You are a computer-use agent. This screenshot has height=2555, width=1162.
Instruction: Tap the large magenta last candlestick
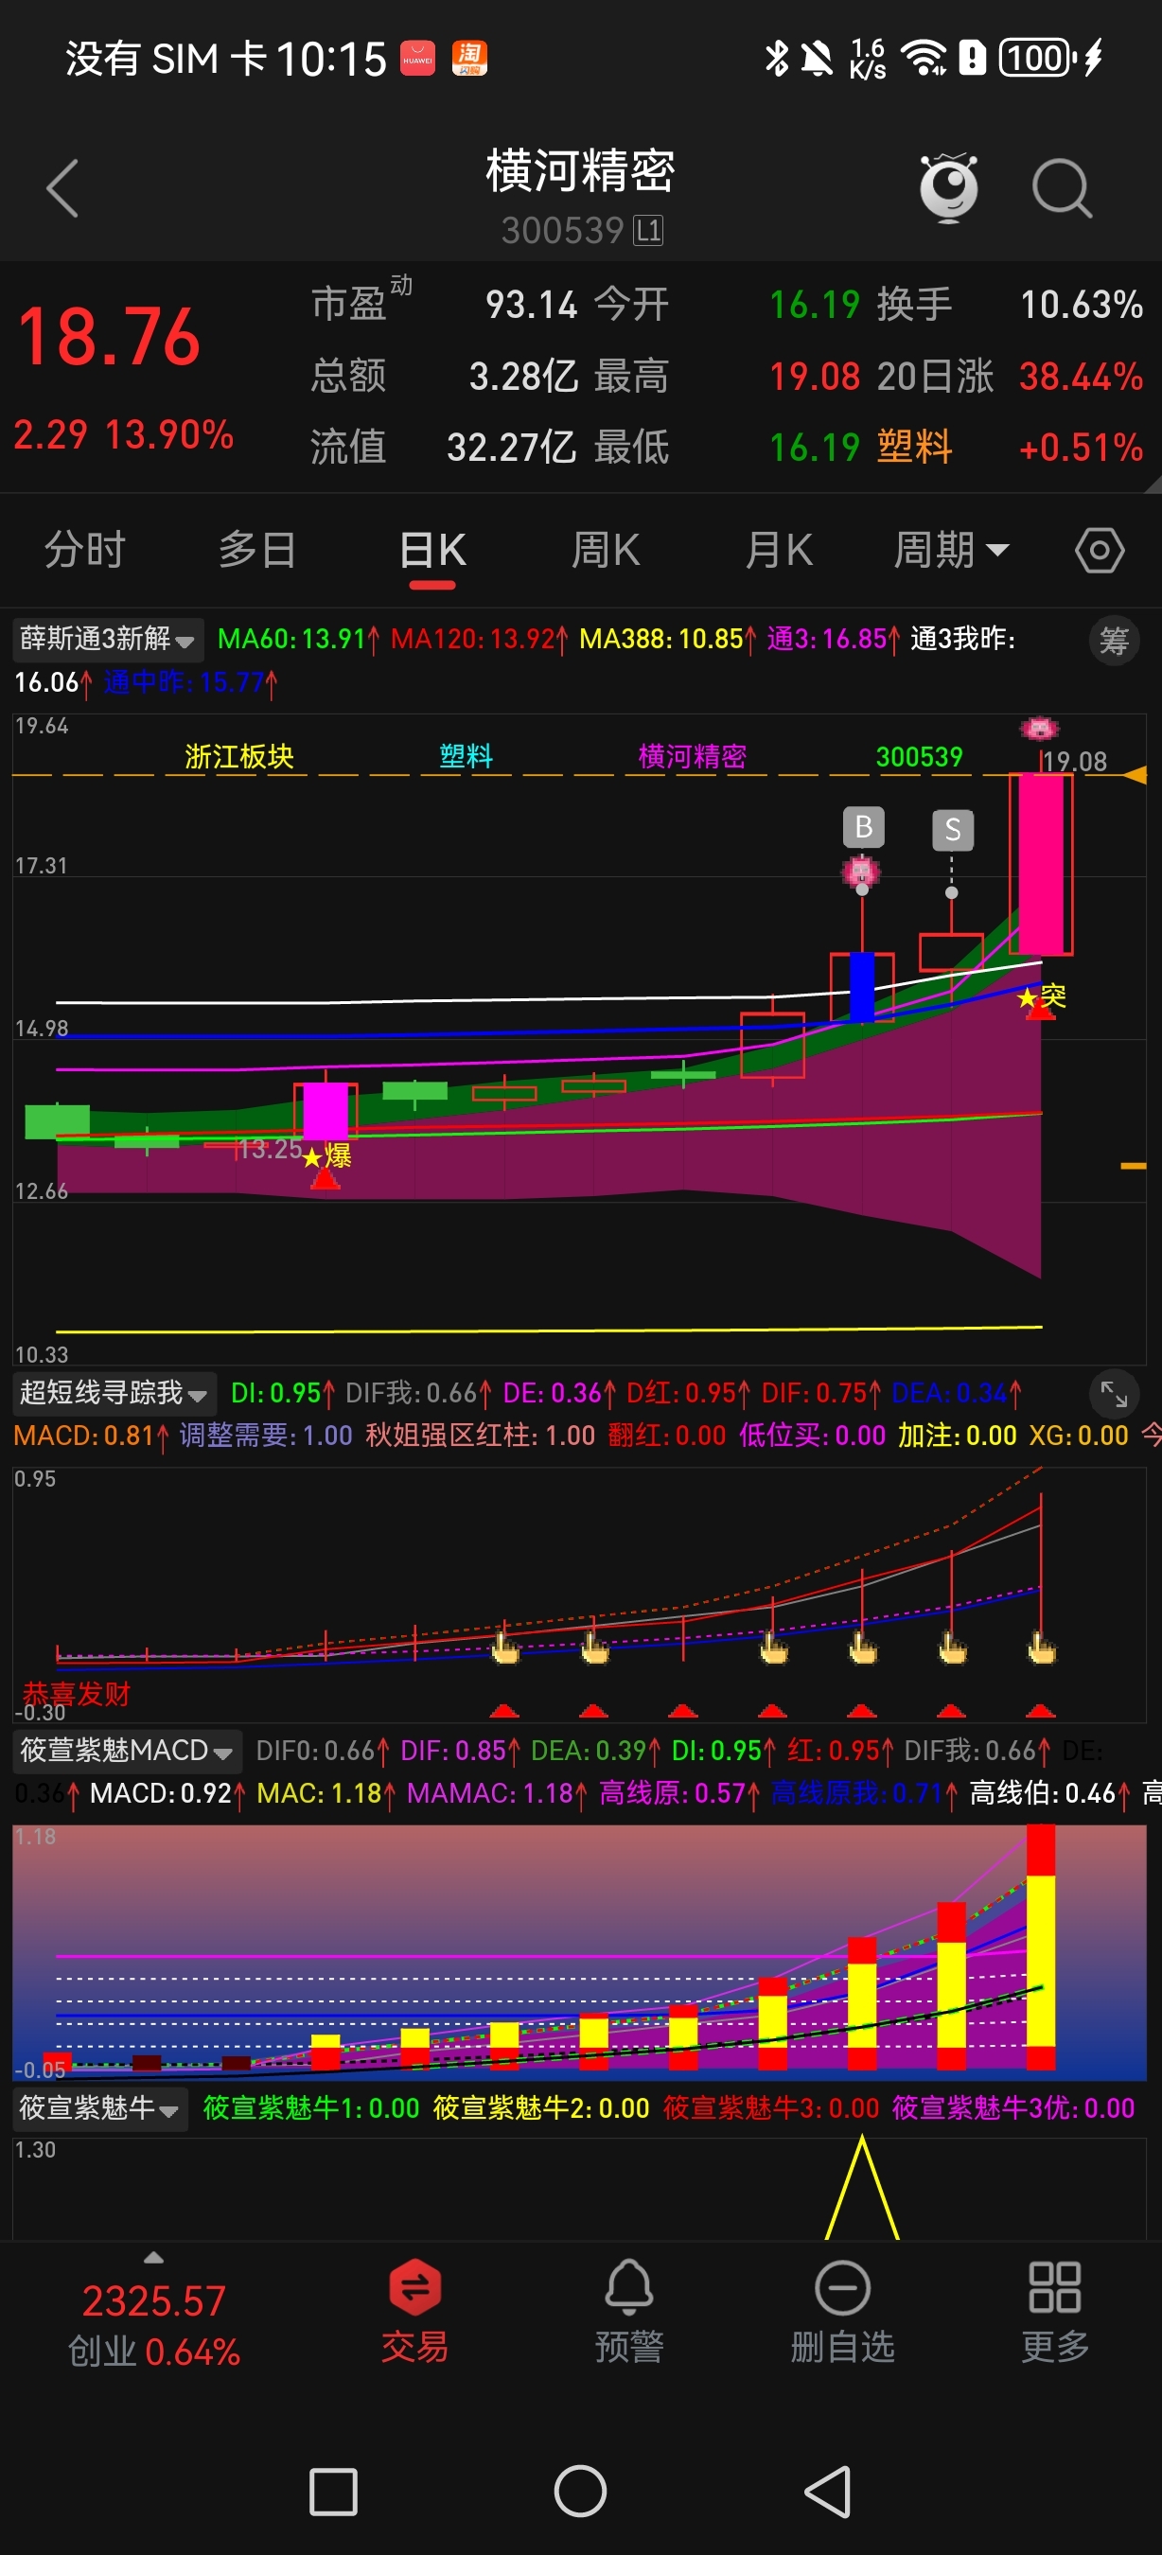pos(1041,864)
